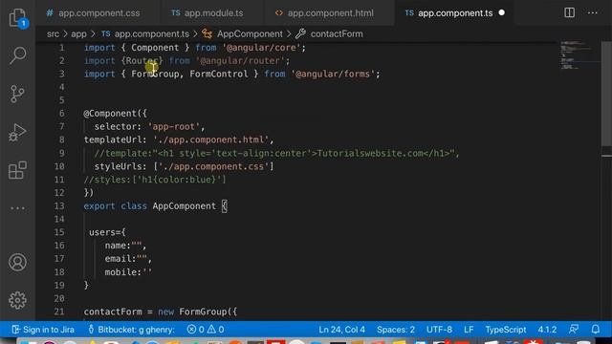Change indentation via Spaces: 2
Image resolution: width=612 pixels, height=344 pixels.
click(396, 330)
